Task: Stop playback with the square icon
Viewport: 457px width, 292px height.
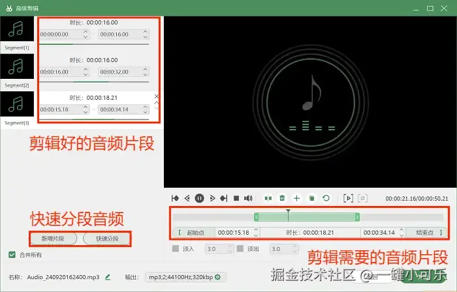Action: tap(236, 198)
